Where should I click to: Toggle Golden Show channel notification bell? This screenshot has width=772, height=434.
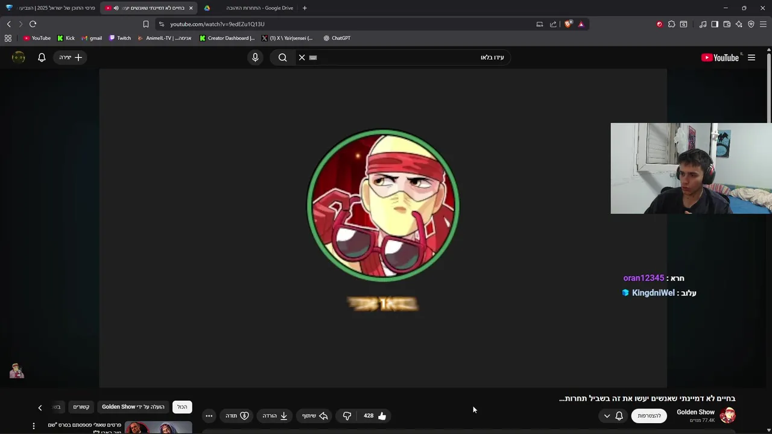click(619, 415)
